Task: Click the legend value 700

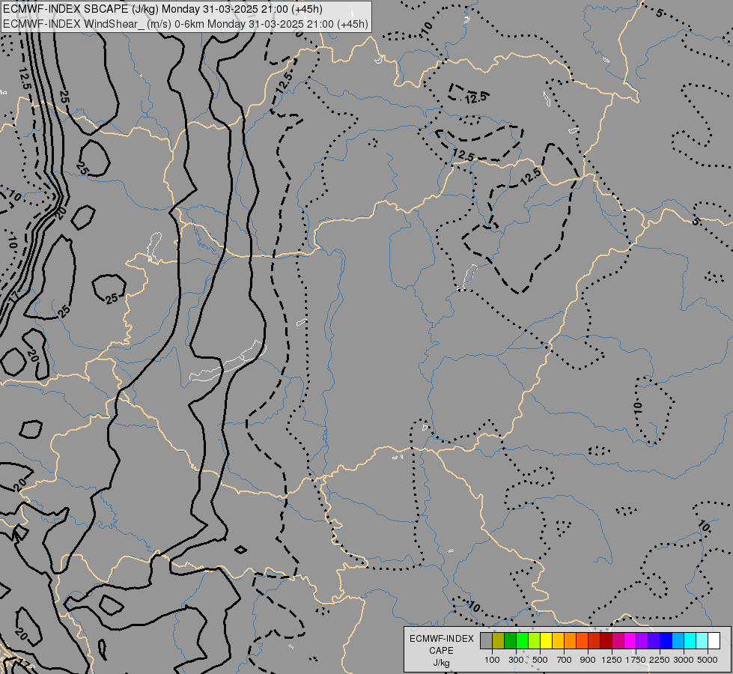Action: [x=565, y=660]
